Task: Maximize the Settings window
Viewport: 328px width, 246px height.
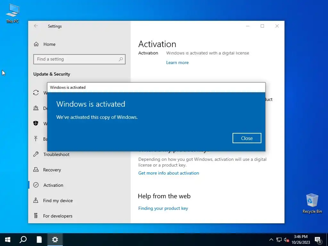Action: pos(262,26)
